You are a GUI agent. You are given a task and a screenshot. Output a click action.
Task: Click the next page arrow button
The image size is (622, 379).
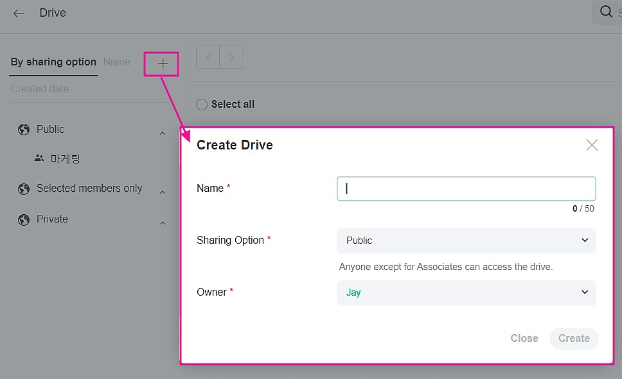point(232,58)
